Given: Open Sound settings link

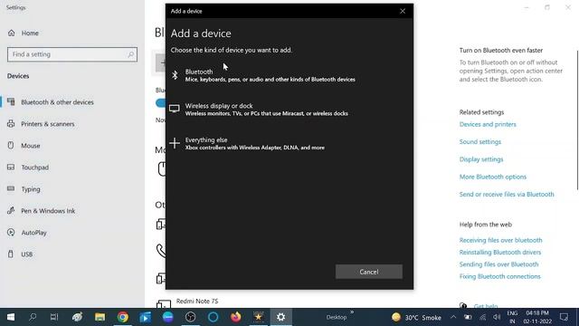Looking at the screenshot, I should tap(480, 142).
